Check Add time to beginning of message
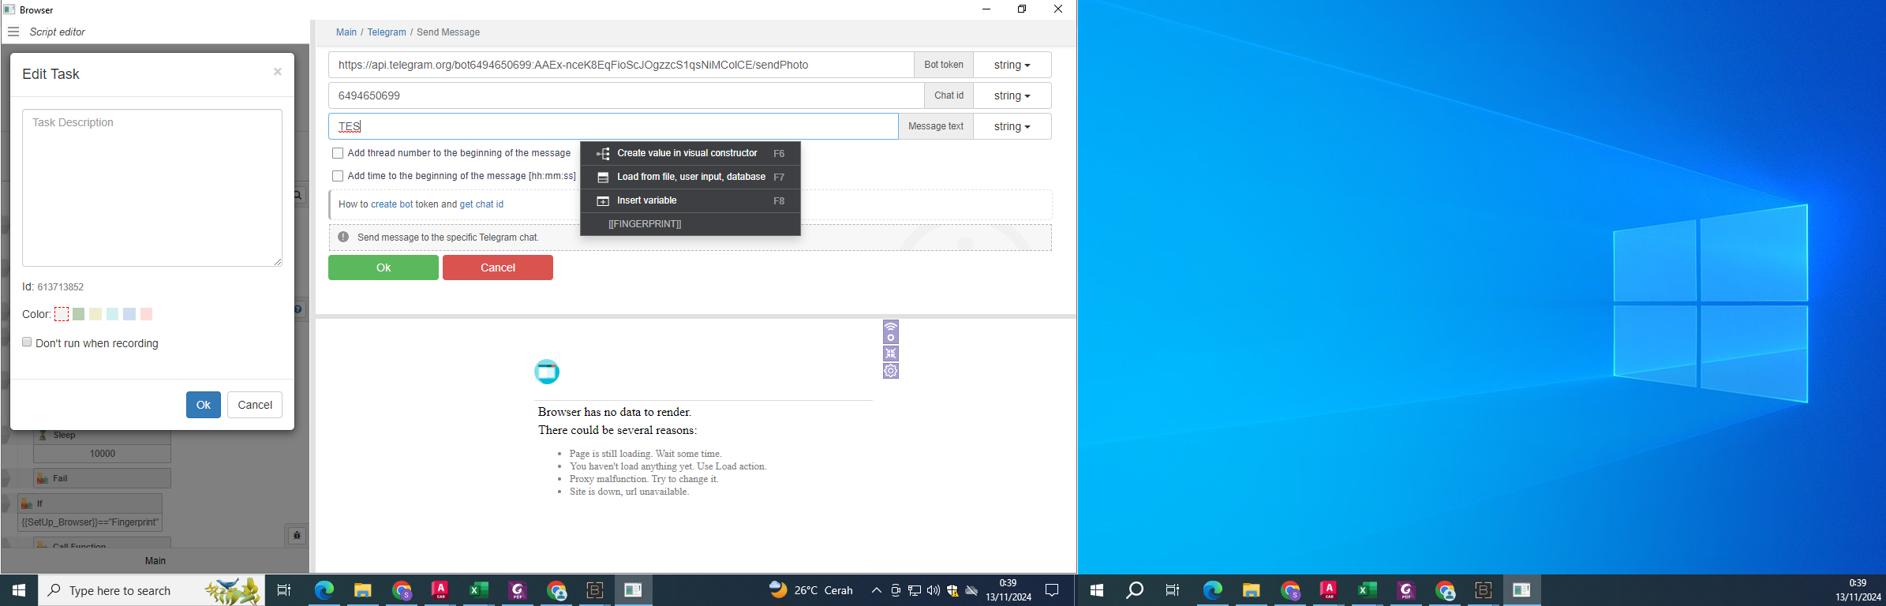 [x=338, y=176]
